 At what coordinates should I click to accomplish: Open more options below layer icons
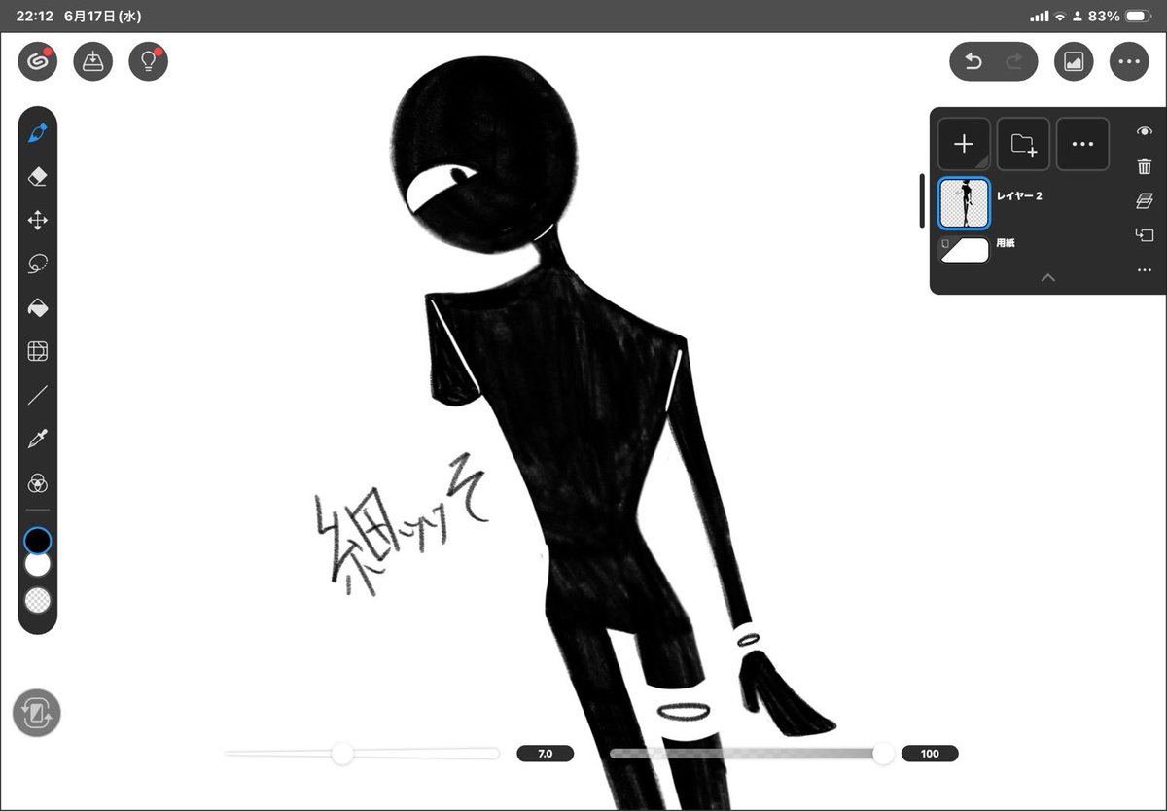click(x=1145, y=269)
